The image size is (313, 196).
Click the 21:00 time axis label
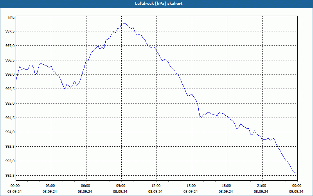coord(262,186)
